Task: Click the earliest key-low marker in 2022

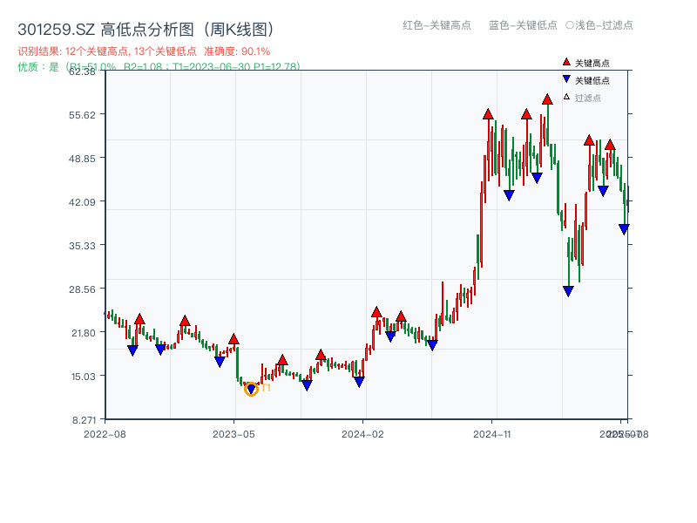Action: pyautogui.click(x=132, y=350)
